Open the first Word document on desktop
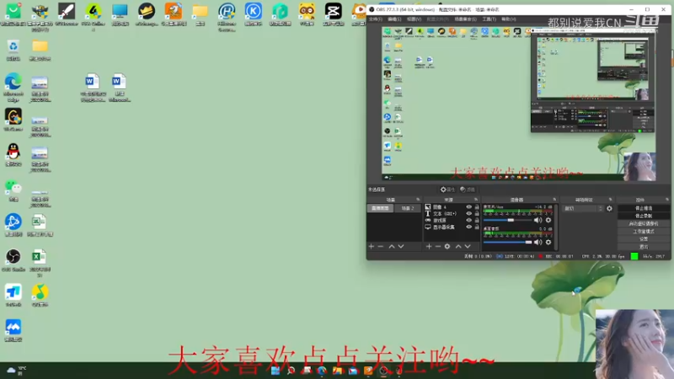This screenshot has width=674, height=379. tap(93, 88)
